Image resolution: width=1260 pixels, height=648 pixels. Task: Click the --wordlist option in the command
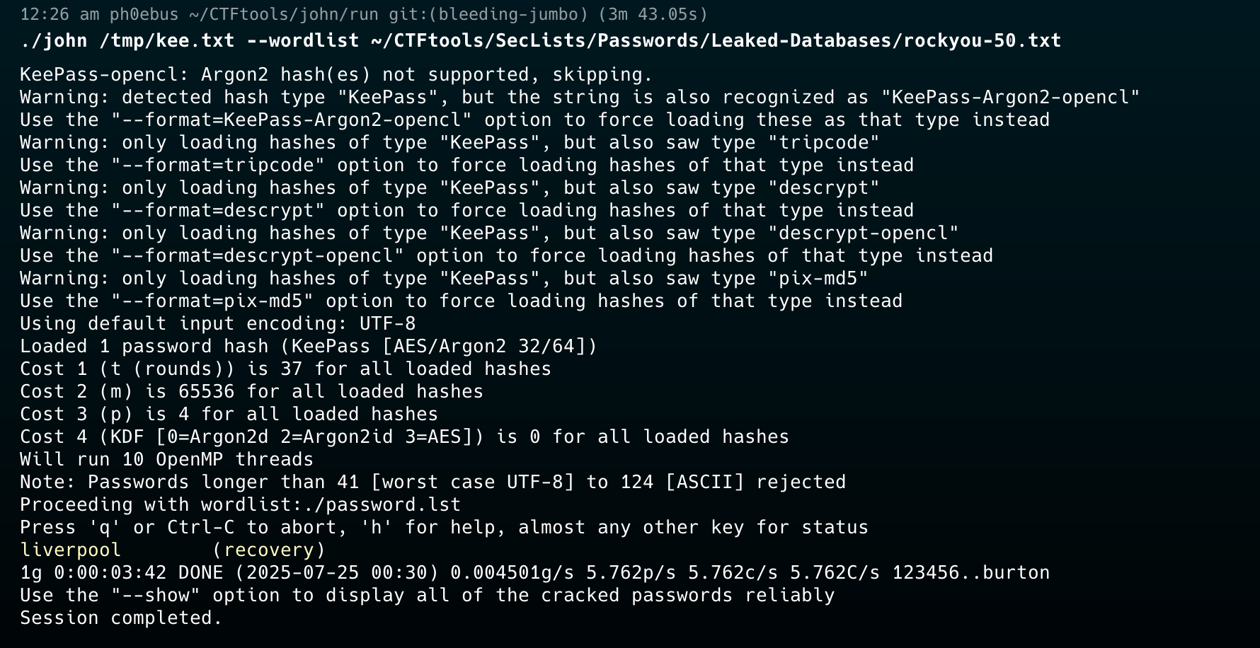tap(303, 40)
